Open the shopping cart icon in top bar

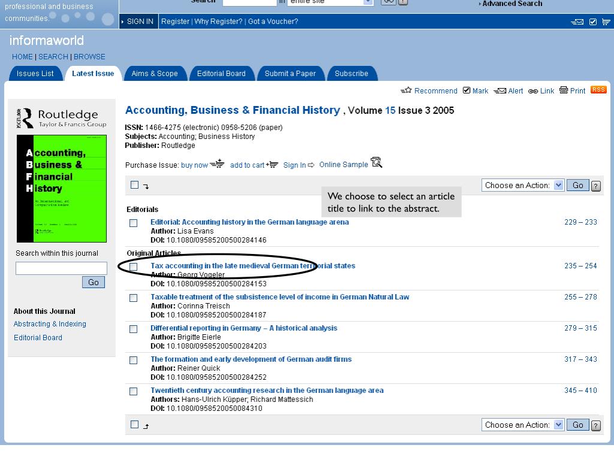(x=606, y=22)
